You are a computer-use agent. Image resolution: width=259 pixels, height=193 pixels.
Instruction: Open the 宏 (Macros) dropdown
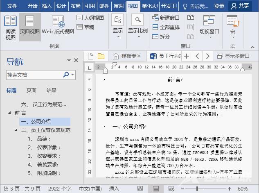233,27
